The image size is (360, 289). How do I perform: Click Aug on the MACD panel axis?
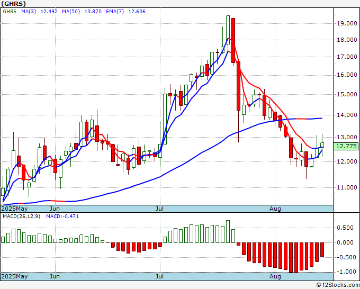click(x=275, y=276)
